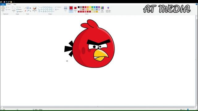The image size is (198, 111).
Task: Click the zoom in plus button
Action: [x=196, y=110]
